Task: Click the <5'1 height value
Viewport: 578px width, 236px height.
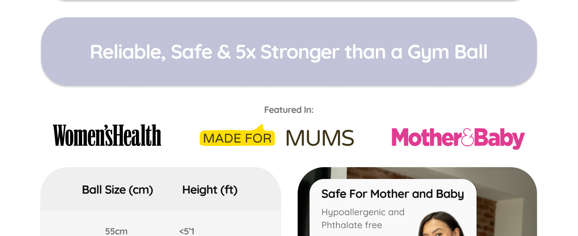Action: click(187, 231)
